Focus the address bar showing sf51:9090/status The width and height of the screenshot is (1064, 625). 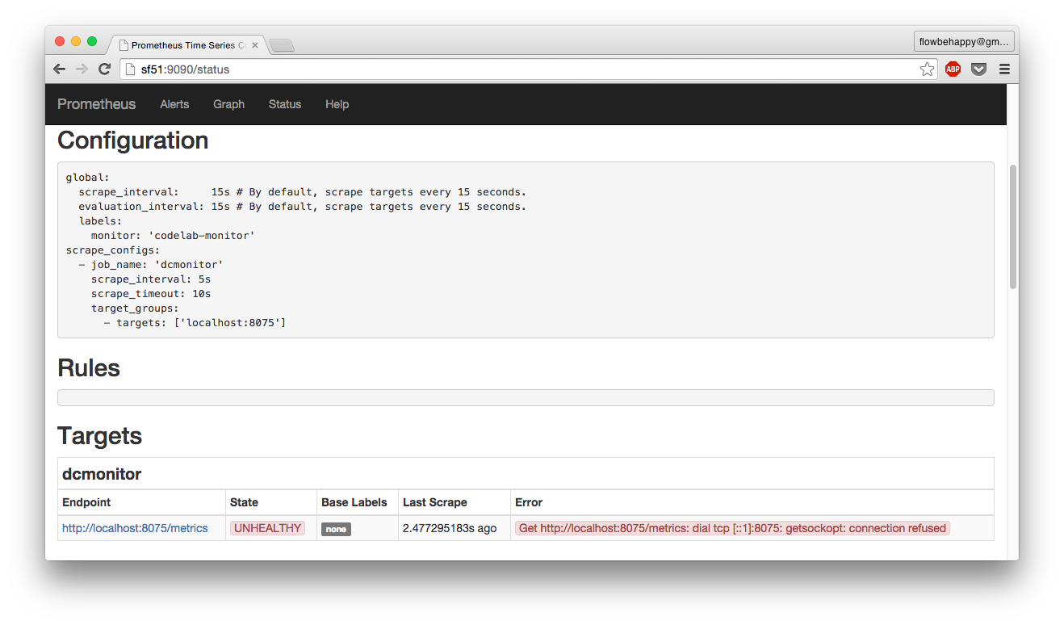529,69
